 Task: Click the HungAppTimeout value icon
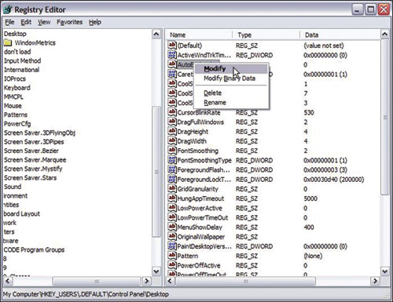[172, 198]
